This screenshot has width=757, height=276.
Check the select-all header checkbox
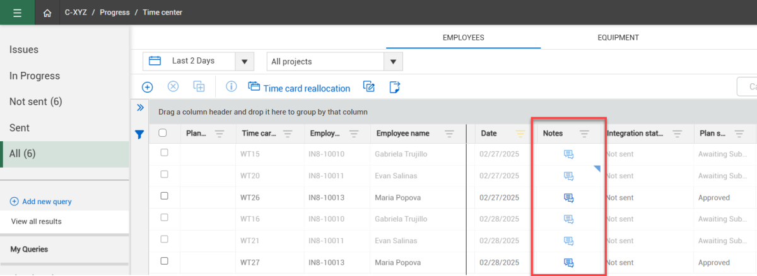coord(163,133)
